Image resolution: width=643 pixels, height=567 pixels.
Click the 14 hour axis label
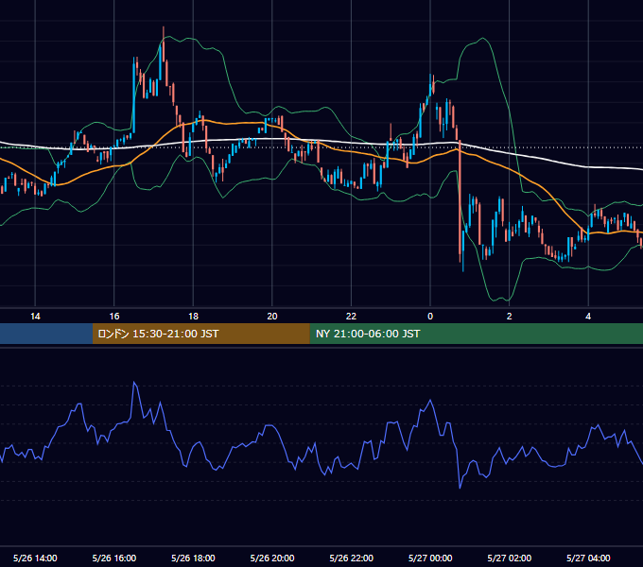coord(35,317)
